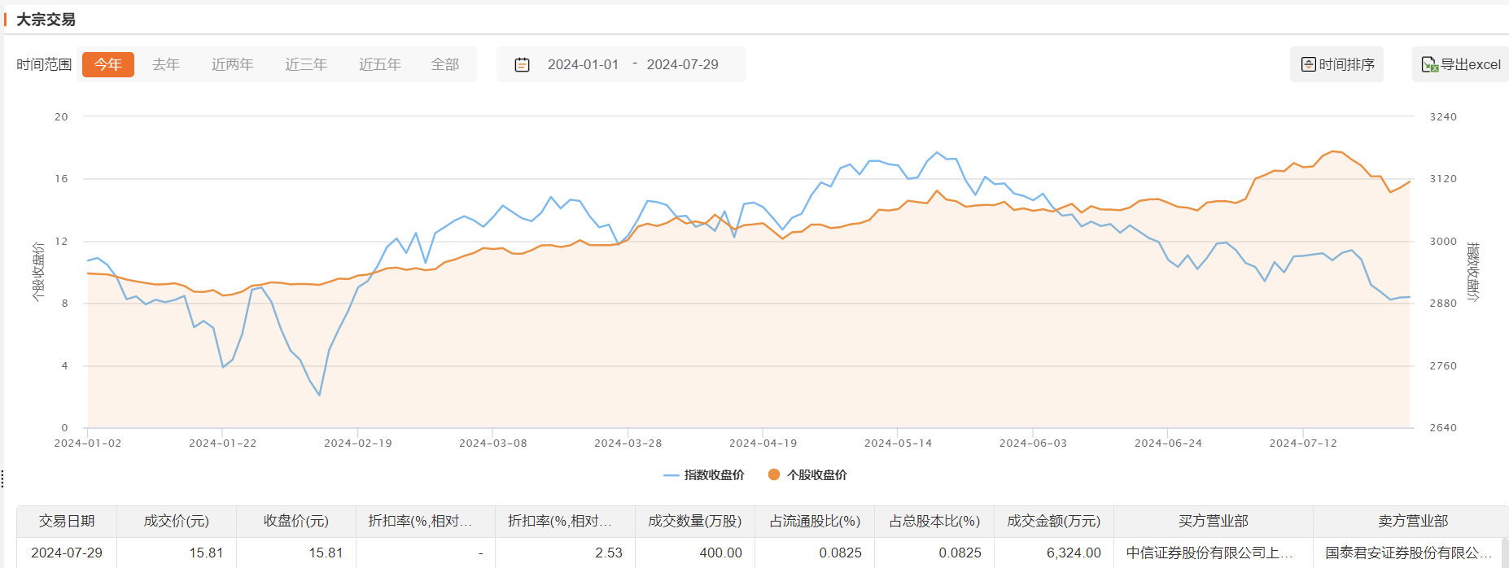Open the end date 2024-07-29 picker
Screen dimensions: 1509x568
(682, 64)
